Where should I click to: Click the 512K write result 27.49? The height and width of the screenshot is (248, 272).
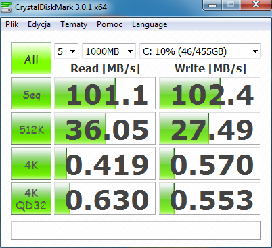210,128
